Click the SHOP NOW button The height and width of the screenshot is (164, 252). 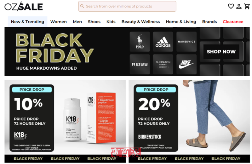(x=221, y=51)
